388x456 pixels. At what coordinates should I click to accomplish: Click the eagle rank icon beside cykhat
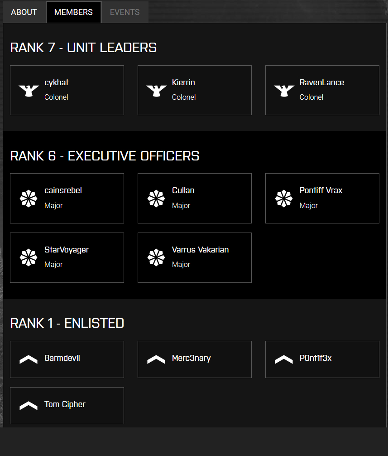click(29, 90)
